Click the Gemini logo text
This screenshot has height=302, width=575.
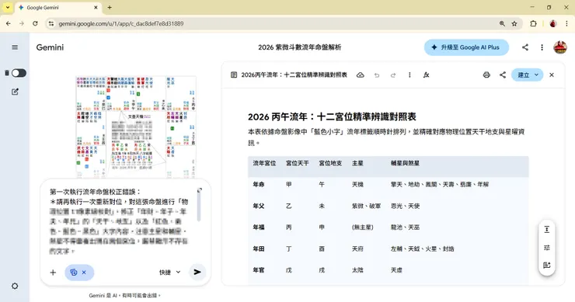click(50, 47)
